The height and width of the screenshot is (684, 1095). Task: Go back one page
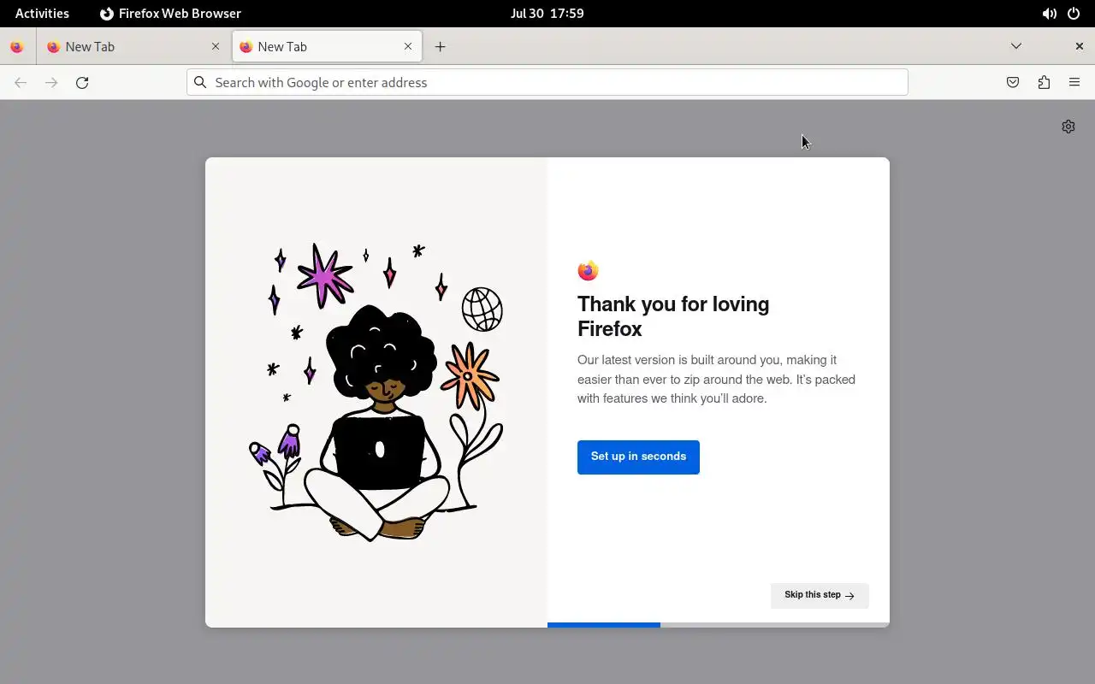tap(21, 83)
